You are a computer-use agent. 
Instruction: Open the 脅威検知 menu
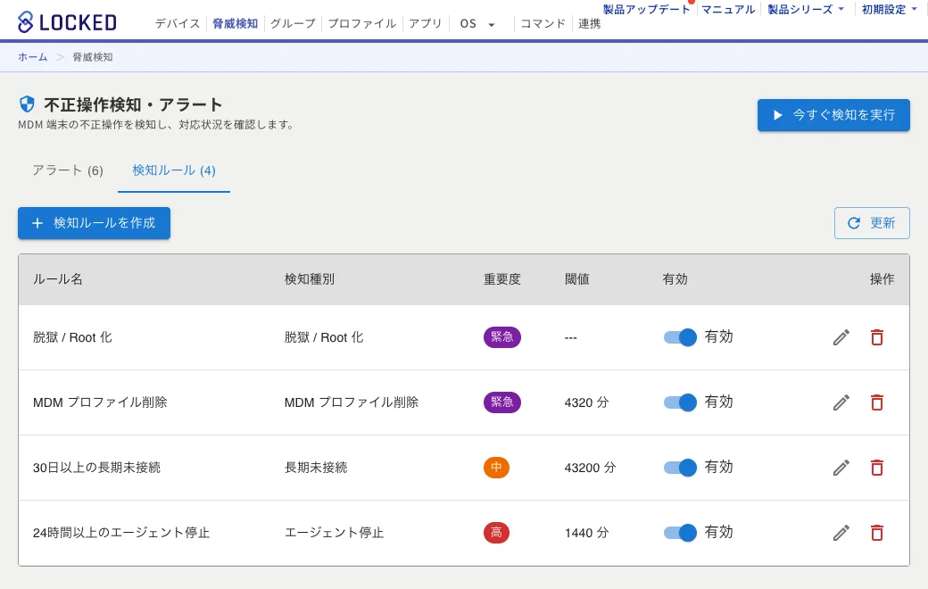235,24
